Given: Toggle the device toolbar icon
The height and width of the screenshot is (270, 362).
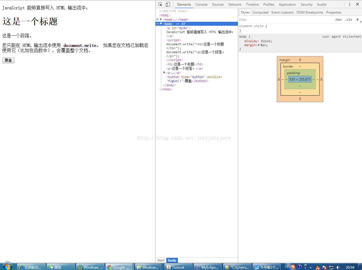Looking at the screenshot, I should 168,4.
